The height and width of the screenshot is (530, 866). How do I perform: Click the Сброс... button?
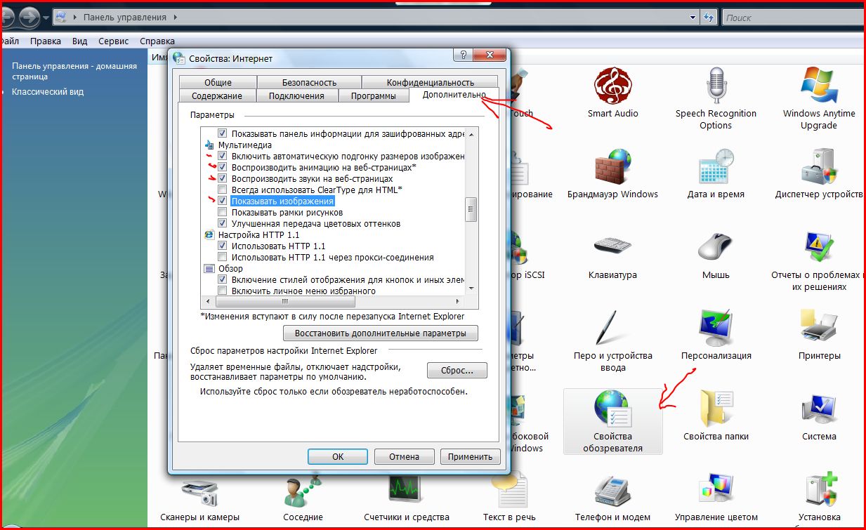coord(457,370)
